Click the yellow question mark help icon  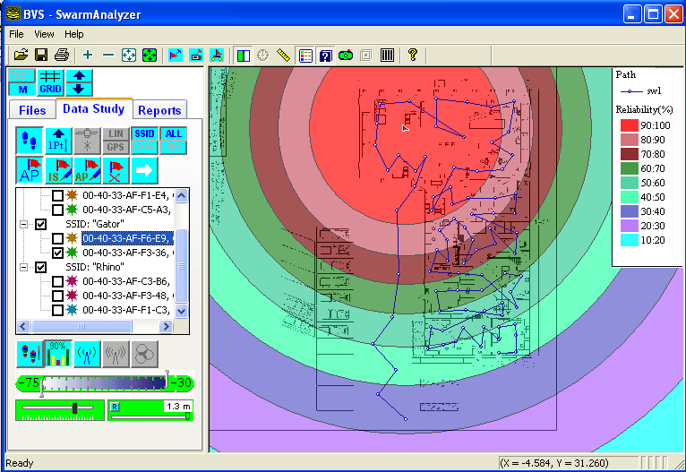click(413, 56)
